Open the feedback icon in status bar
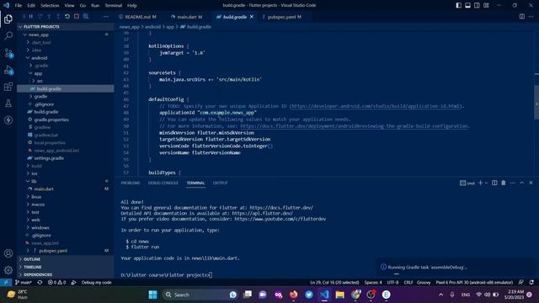 [x=521, y=283]
